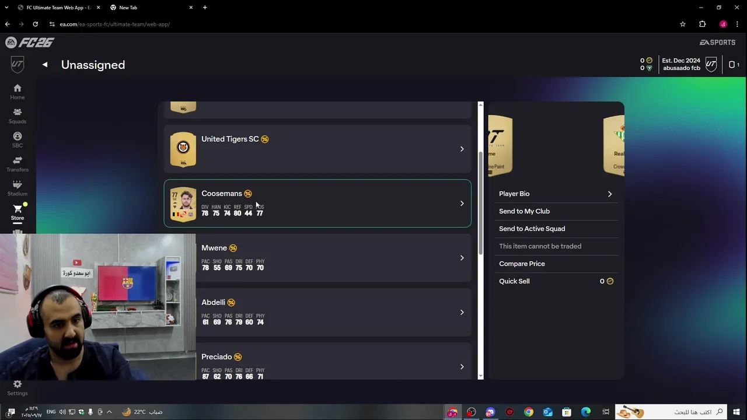Click the club crest near abusaado fcb
Viewport: 747px width, 420px height.
pyautogui.click(x=711, y=64)
